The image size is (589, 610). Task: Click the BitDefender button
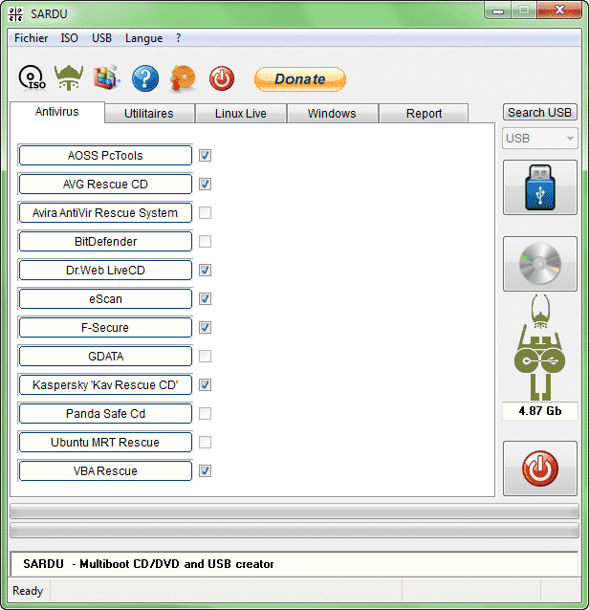[105, 241]
